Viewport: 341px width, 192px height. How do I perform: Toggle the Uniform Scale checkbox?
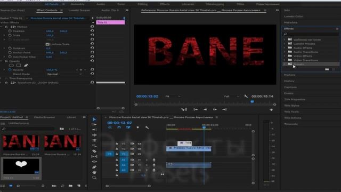click(47, 44)
